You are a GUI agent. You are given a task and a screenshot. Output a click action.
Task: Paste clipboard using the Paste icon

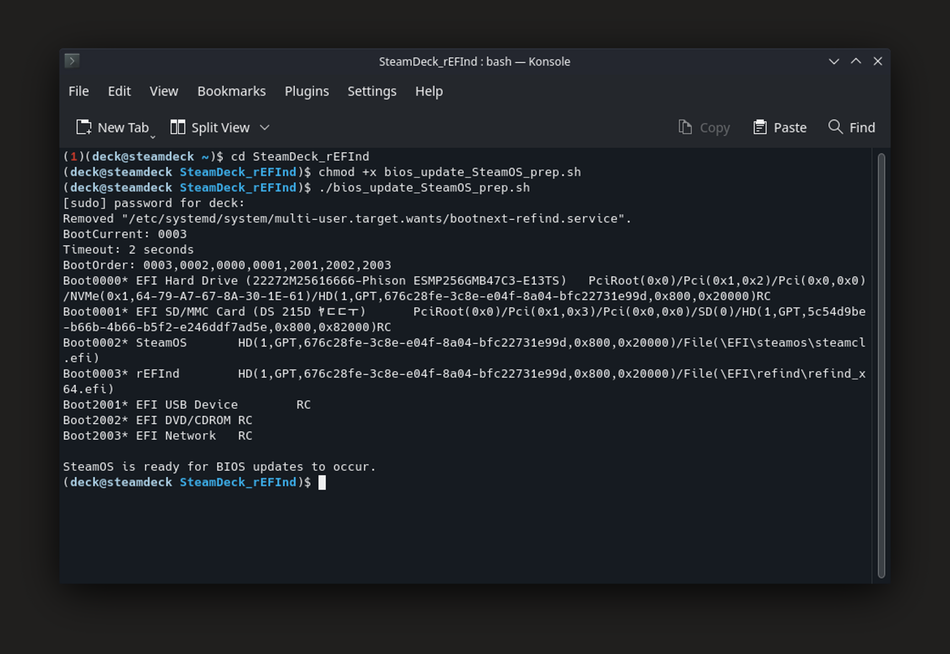coord(760,128)
